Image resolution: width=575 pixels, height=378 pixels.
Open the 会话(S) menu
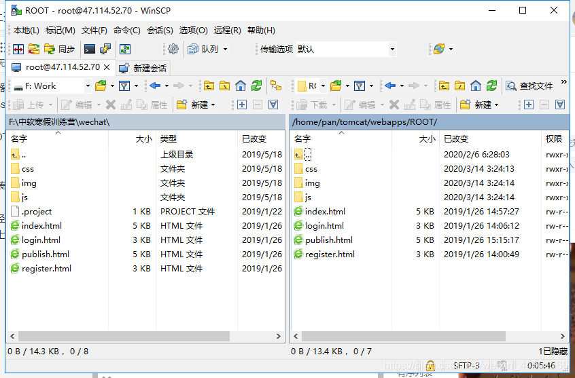coord(160,31)
